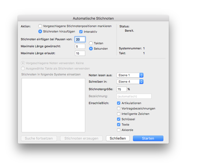Uncheck the Schlüssel checkbox
Screen dimensions: 199x168
pos(119,119)
